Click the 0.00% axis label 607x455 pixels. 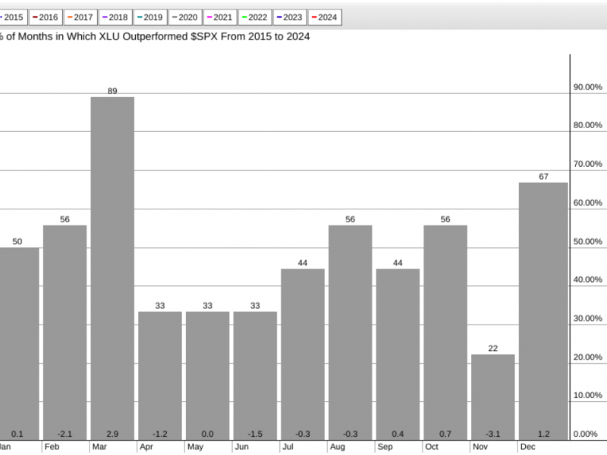(x=585, y=434)
